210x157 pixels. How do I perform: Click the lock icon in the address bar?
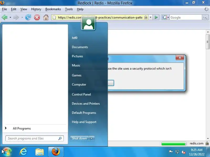[x=146, y=17]
